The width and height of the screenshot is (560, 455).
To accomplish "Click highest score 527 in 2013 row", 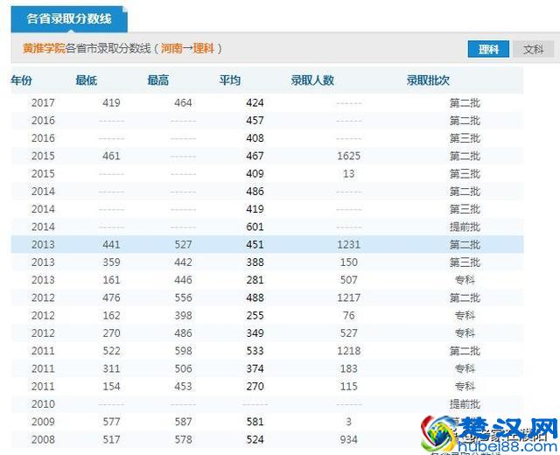I will click(183, 245).
